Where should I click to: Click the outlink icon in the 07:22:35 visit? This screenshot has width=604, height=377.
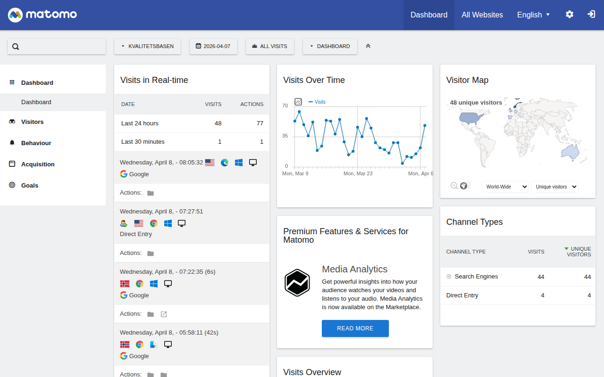pyautogui.click(x=164, y=314)
